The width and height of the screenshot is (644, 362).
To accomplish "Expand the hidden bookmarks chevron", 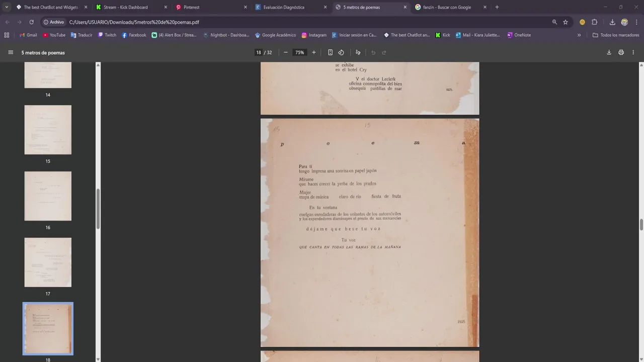I will coord(579,35).
